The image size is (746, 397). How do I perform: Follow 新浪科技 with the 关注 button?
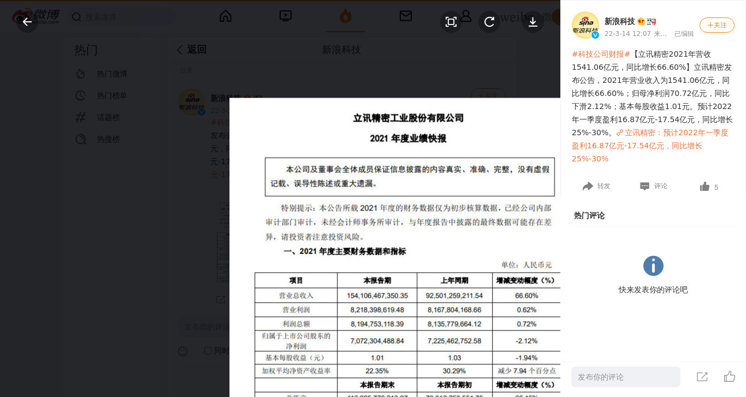coord(717,25)
